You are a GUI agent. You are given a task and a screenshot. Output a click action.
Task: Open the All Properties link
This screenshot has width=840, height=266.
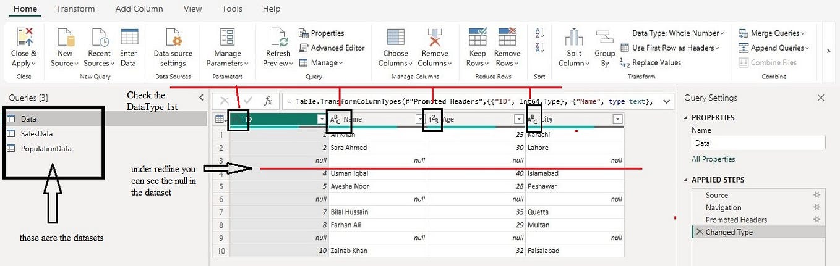pos(713,159)
